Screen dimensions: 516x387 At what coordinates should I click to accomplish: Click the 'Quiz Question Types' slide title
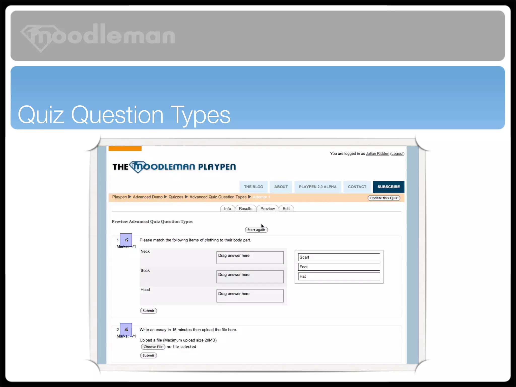[x=124, y=115]
